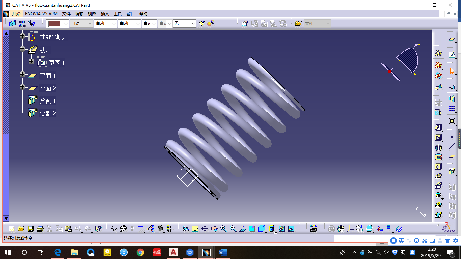The image size is (461, 259).
Task: Open the Measure Between tool
Action: 359,229
